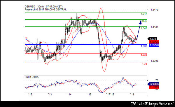Click the 1.3305 price axis label

(x=154, y=61)
